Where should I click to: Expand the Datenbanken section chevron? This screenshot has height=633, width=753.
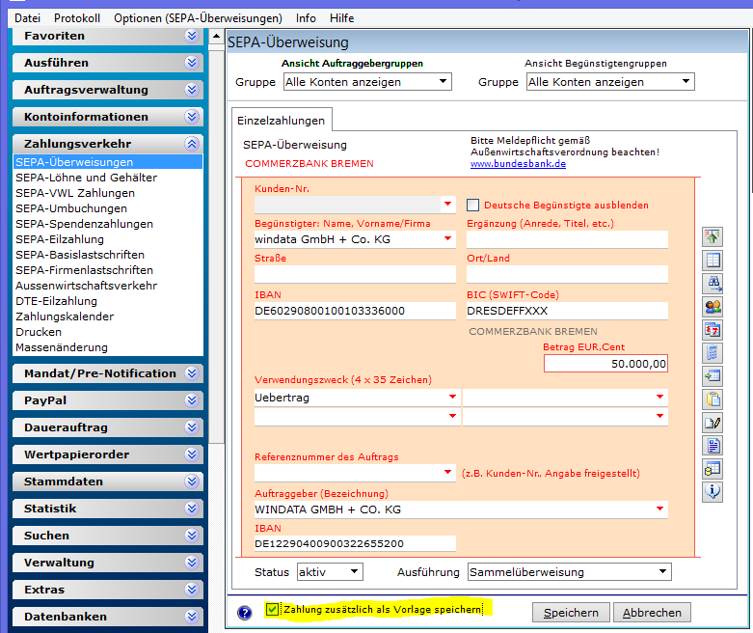pyautogui.click(x=192, y=616)
